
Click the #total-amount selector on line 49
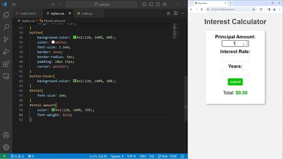tap(43, 105)
